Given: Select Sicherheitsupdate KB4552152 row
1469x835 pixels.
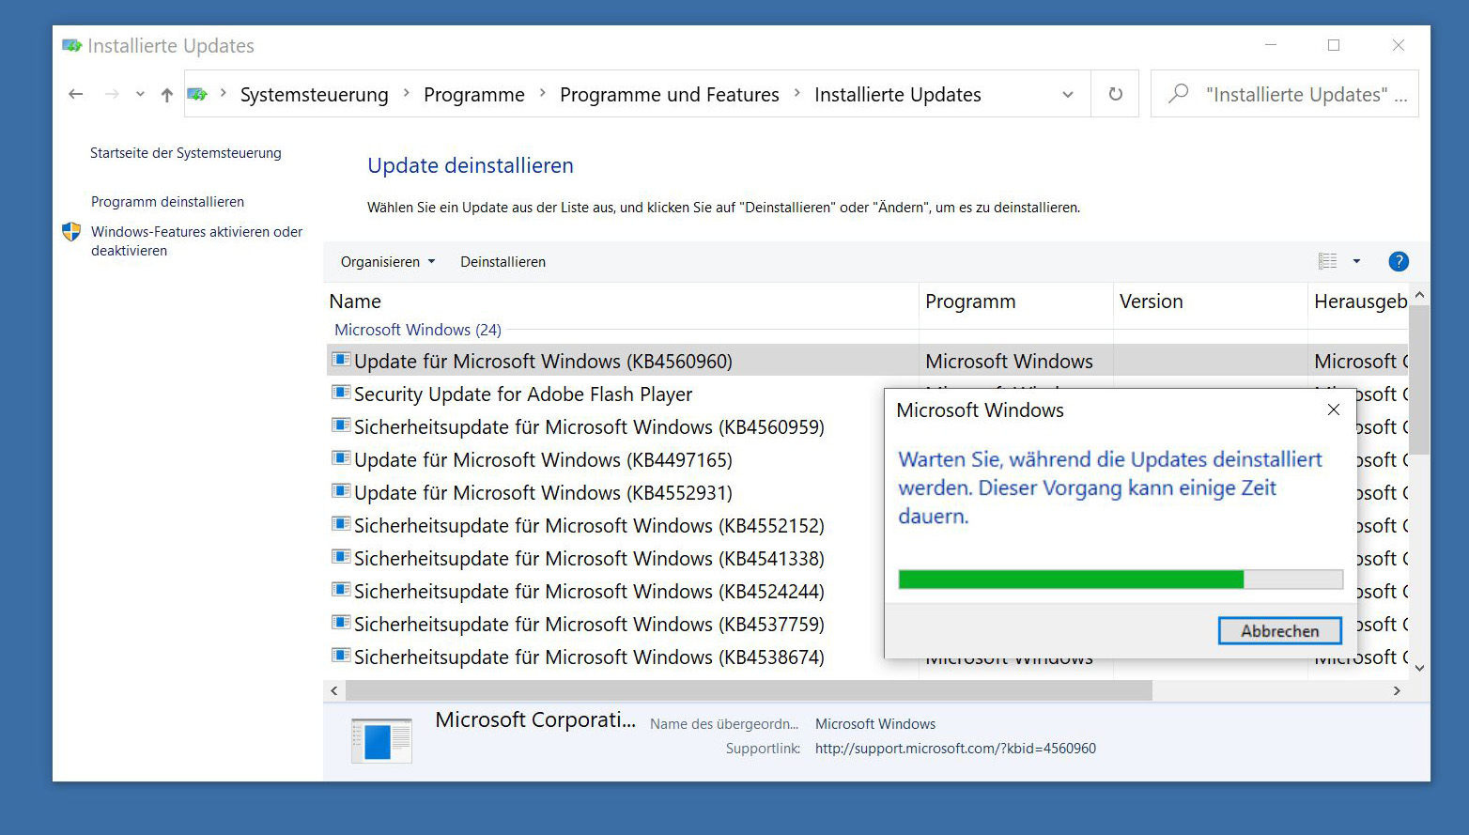Looking at the screenshot, I should pyautogui.click(x=589, y=526).
